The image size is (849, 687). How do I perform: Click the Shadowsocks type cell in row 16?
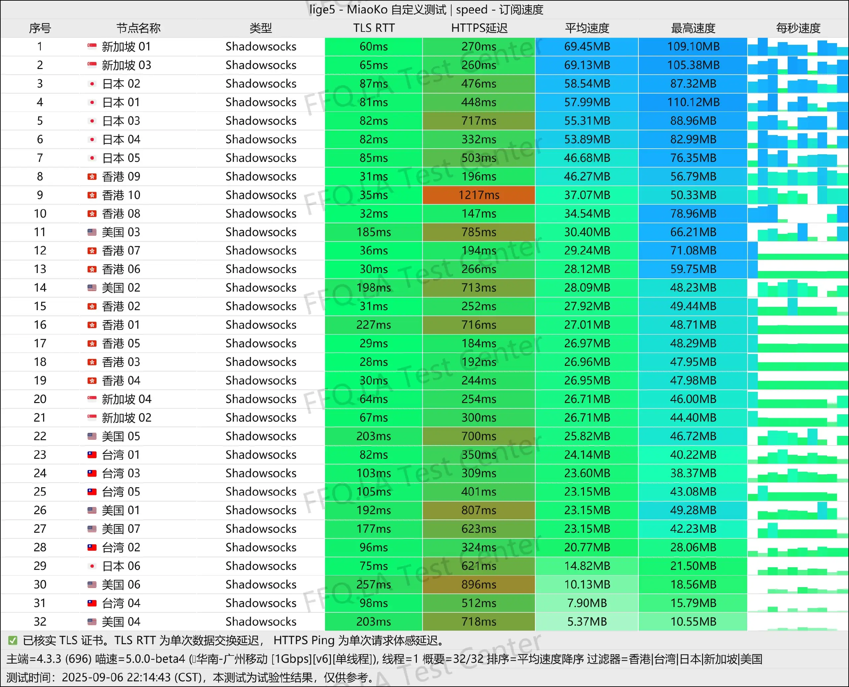coord(261,325)
